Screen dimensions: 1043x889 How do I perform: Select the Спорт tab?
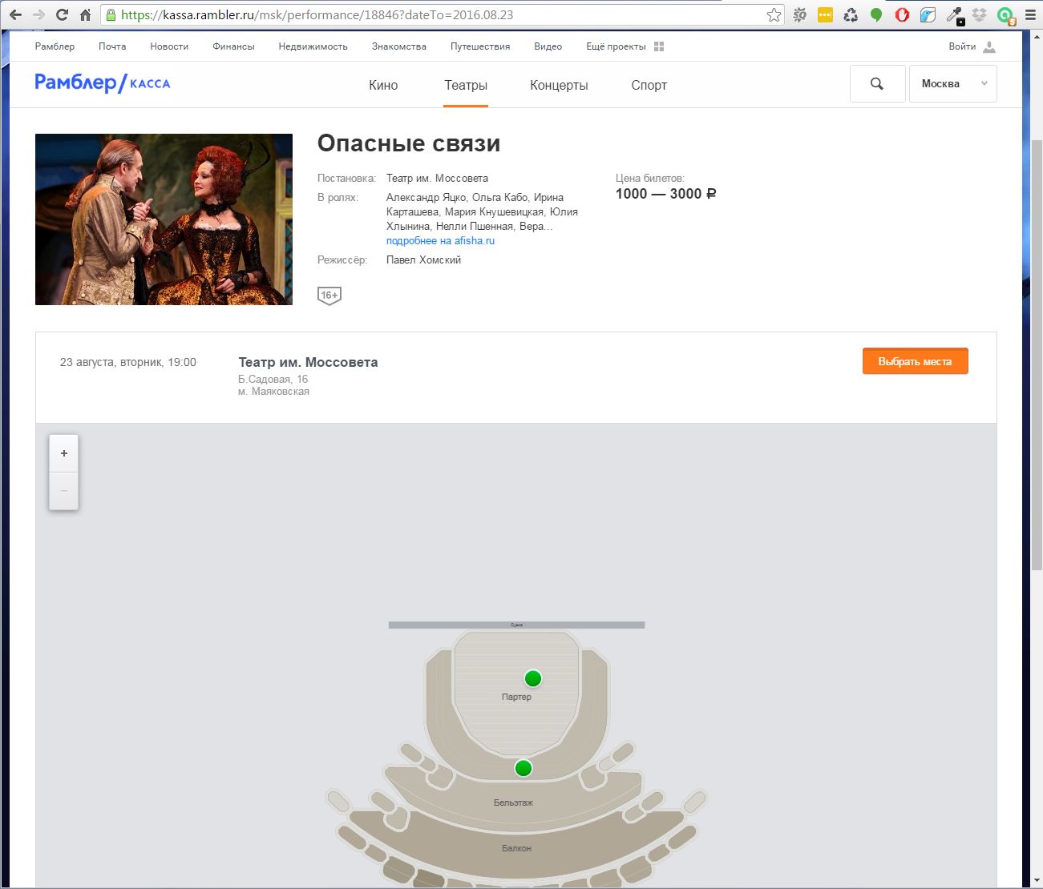pyautogui.click(x=649, y=85)
